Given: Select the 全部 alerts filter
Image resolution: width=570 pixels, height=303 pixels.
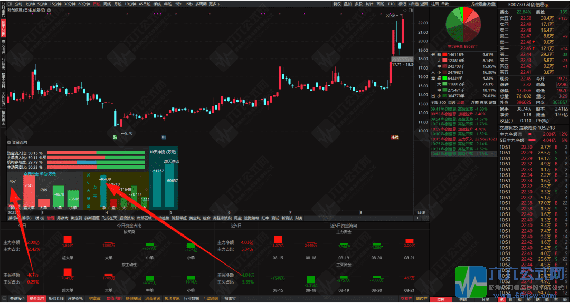Looking at the screenshot, I should point(435,103).
